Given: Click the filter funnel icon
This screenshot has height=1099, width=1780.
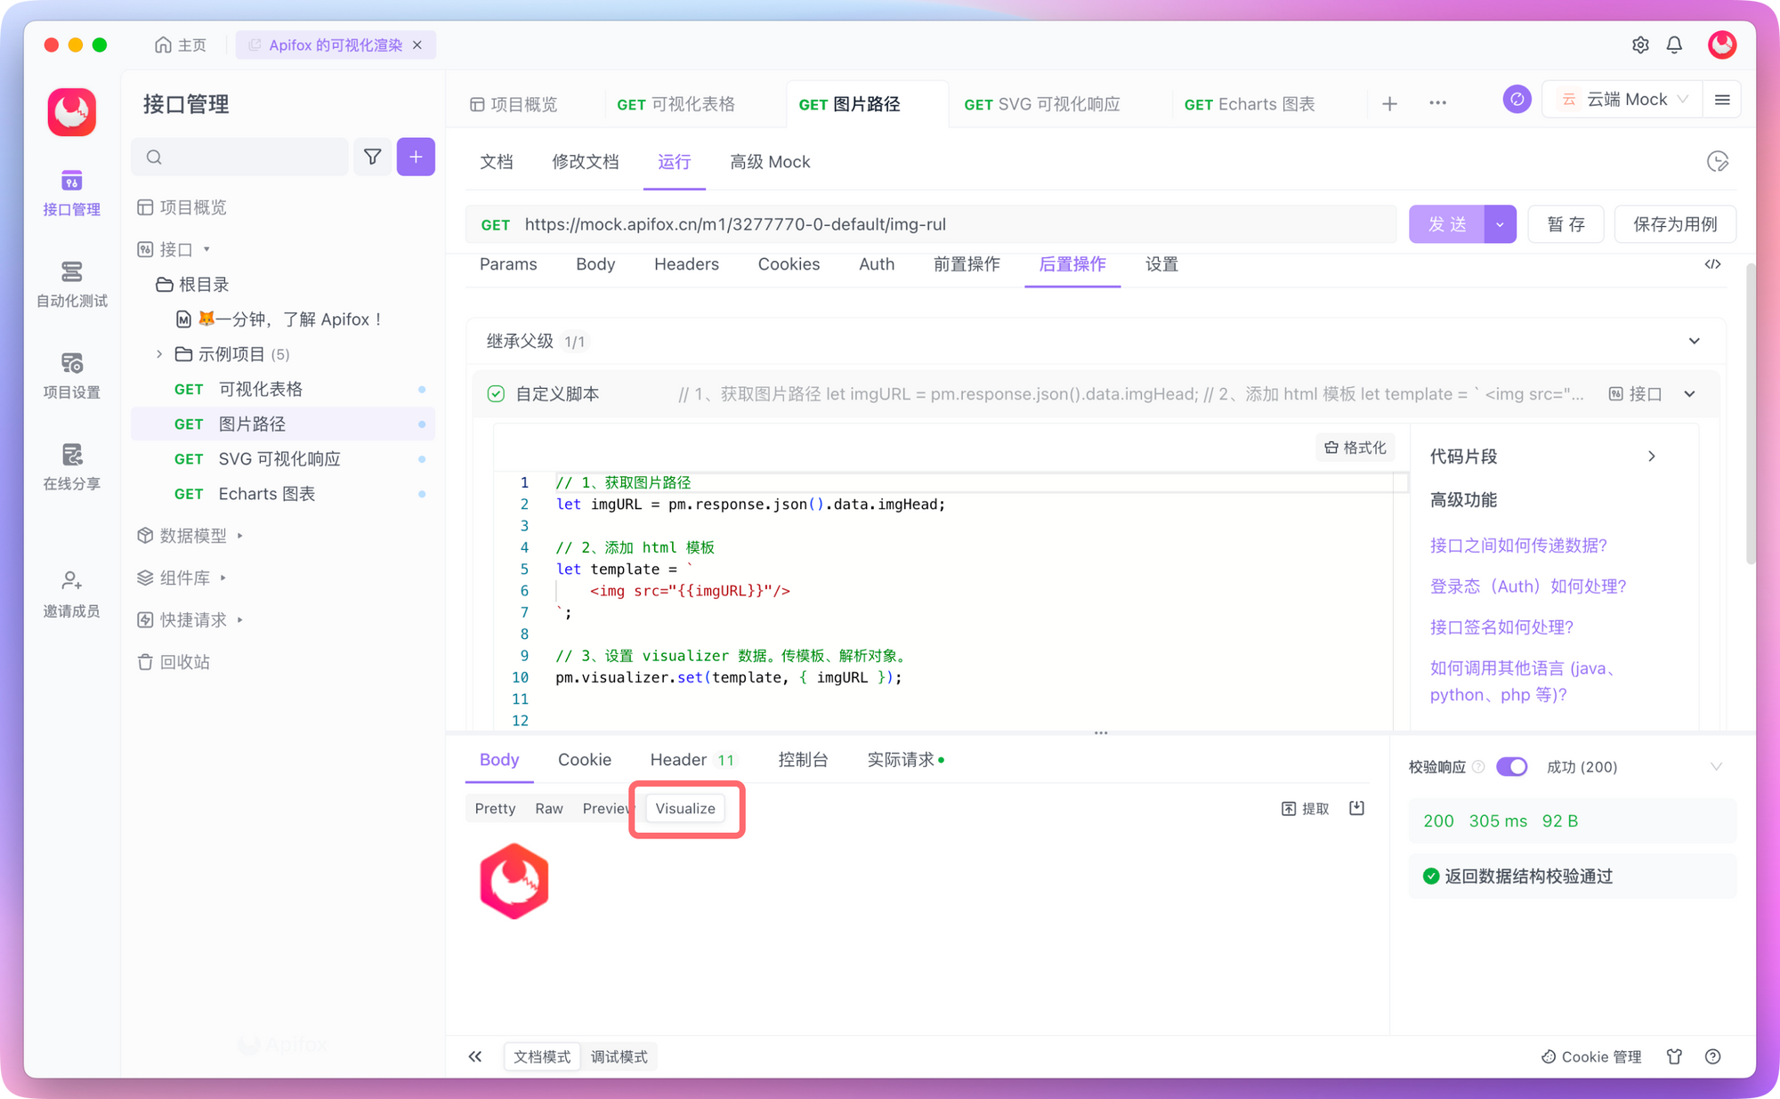Looking at the screenshot, I should pos(373,157).
